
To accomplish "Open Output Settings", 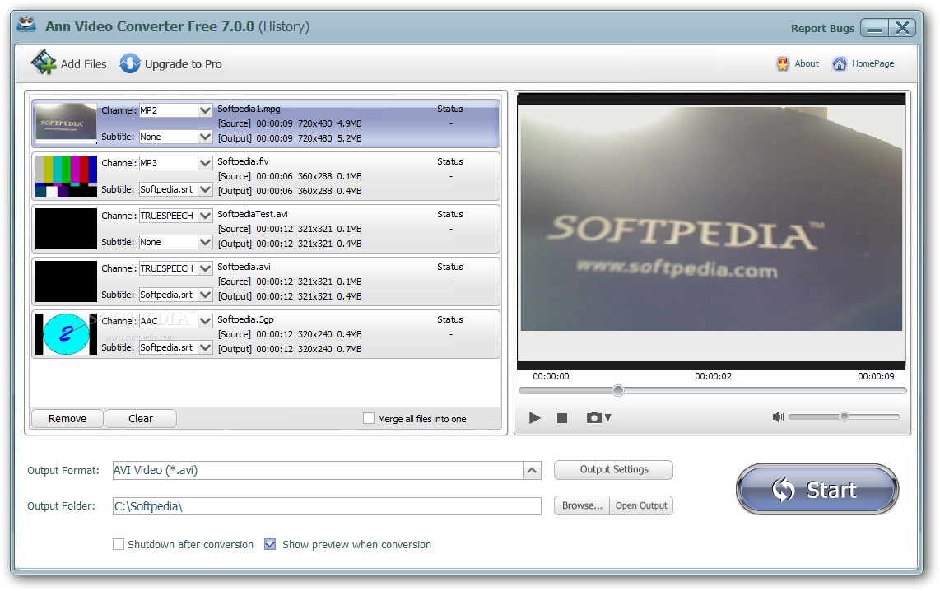I will [x=613, y=469].
